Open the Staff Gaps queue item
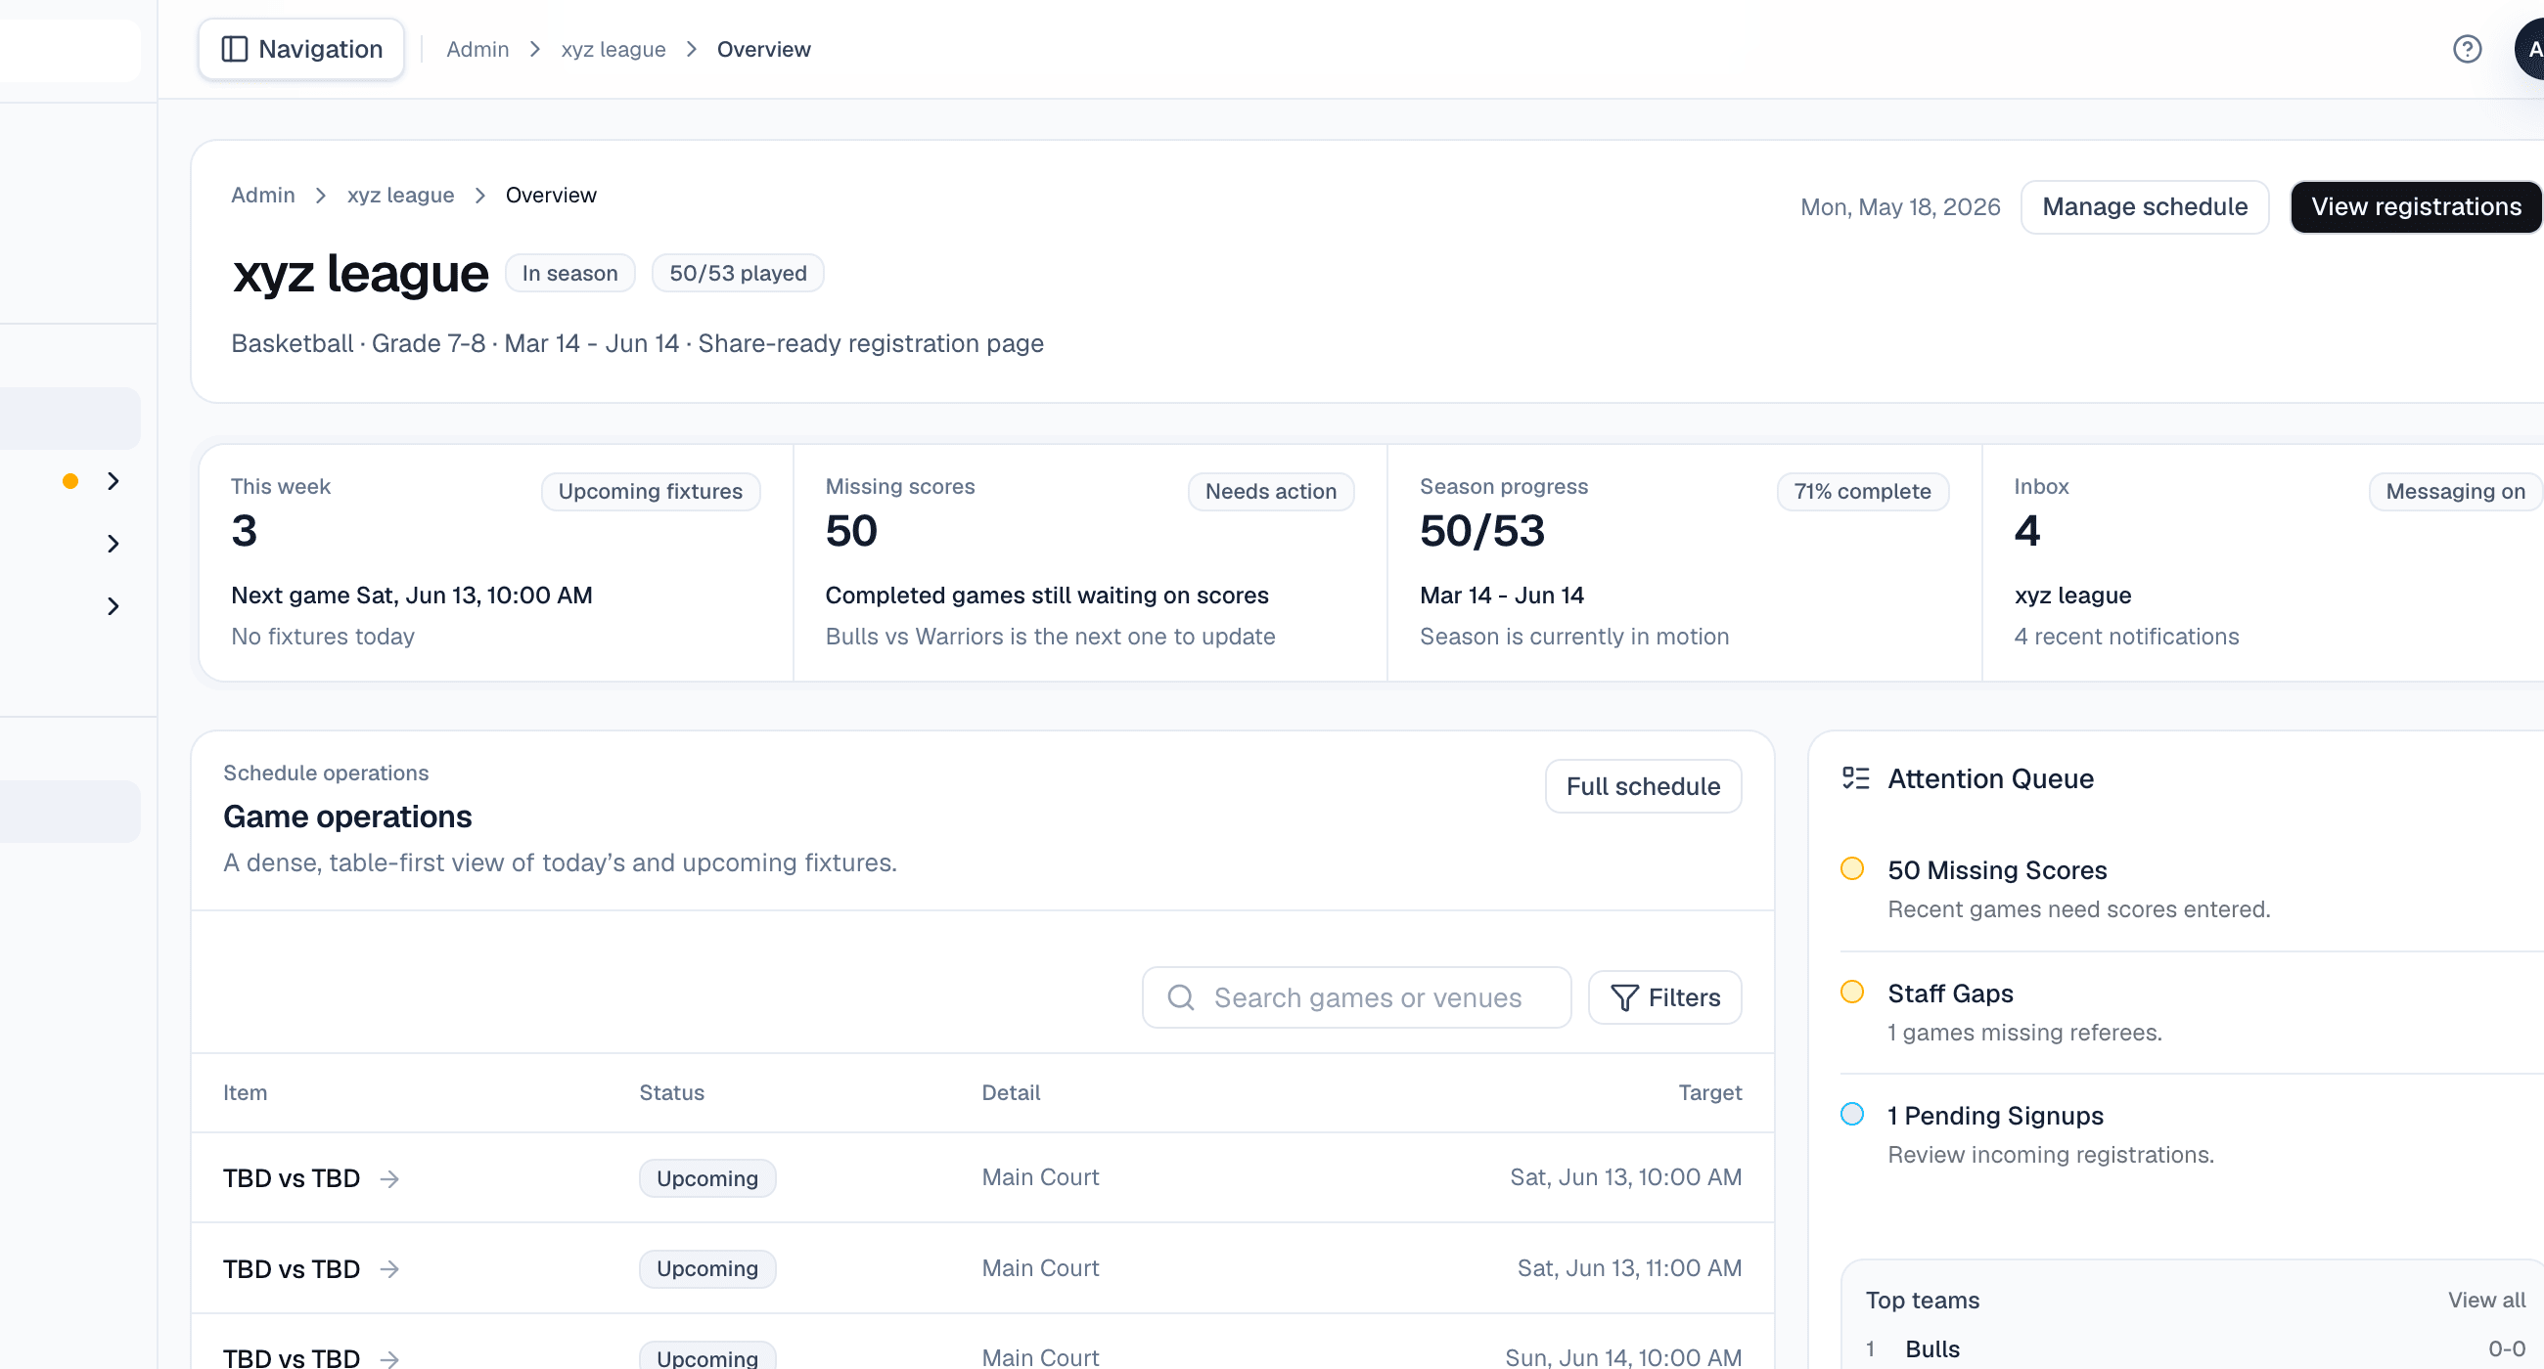 click(x=2193, y=1012)
